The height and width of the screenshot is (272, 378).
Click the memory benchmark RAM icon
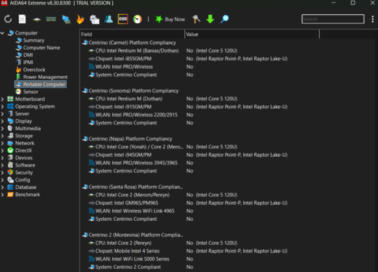(x=51, y=19)
